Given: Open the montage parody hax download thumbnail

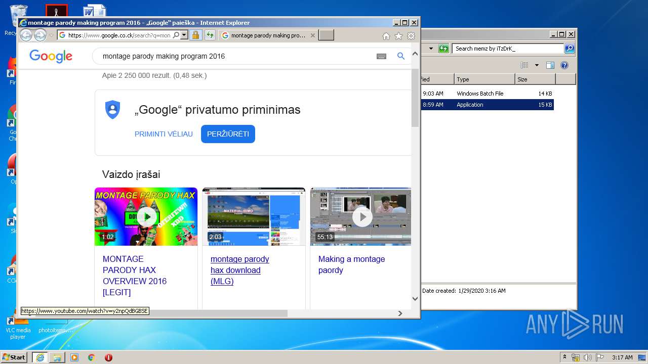Looking at the screenshot, I should click(x=254, y=216).
